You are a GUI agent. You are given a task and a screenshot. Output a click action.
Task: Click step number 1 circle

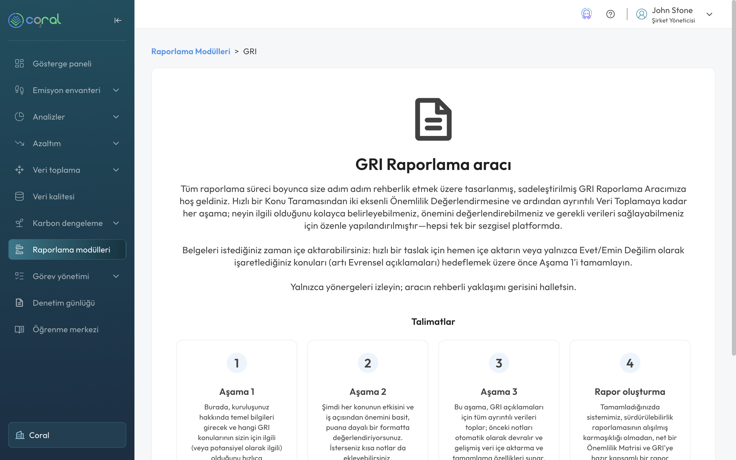237,363
